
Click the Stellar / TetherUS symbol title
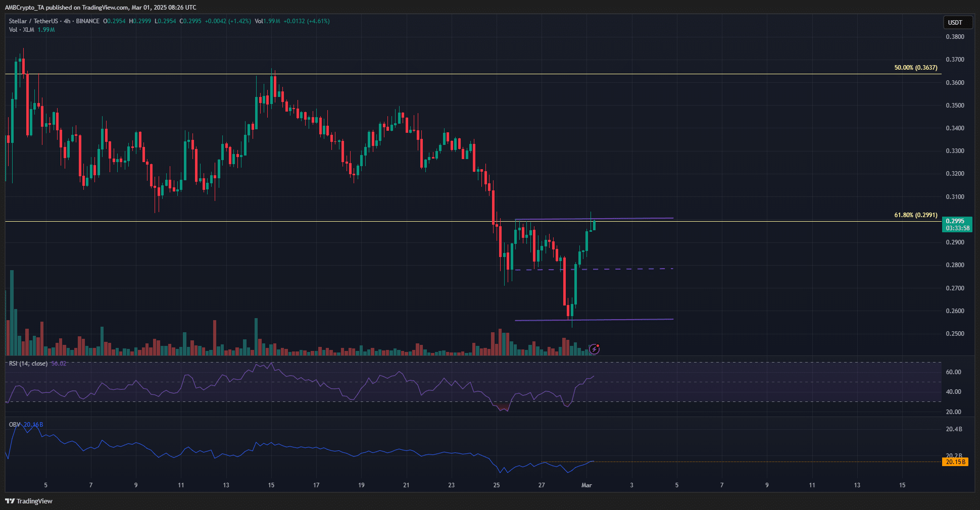click(32, 21)
